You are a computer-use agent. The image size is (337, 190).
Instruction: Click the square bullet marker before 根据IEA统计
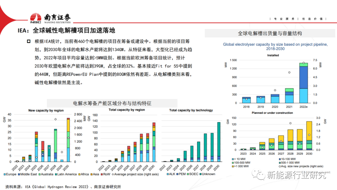(x=29, y=41)
